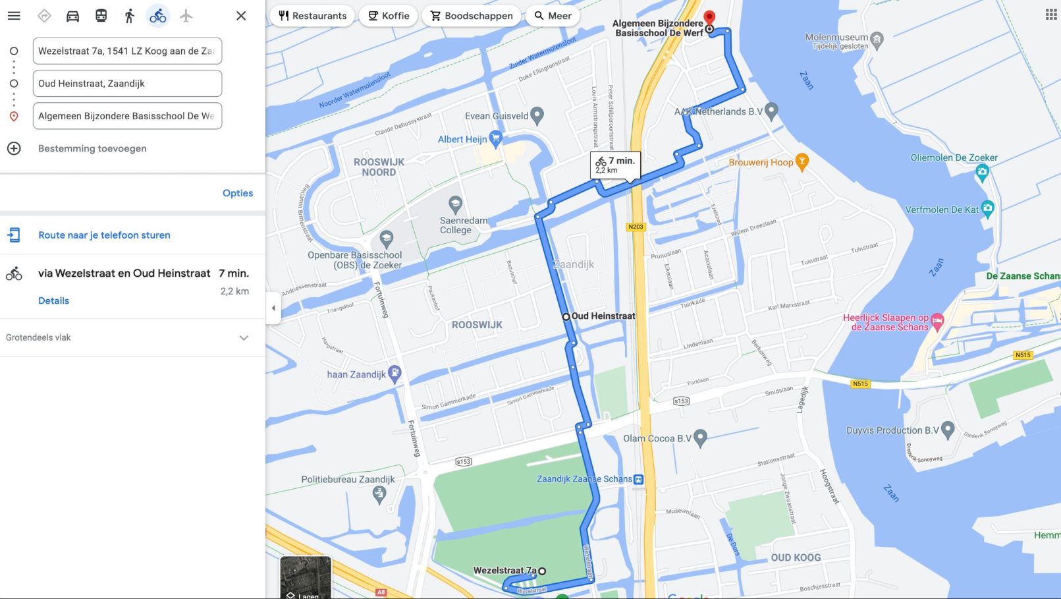
Task: Click Route naar je telefoon sturen
Action: (x=104, y=235)
